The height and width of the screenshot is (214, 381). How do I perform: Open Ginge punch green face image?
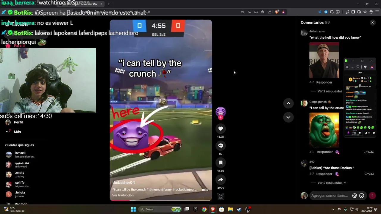click(324, 130)
